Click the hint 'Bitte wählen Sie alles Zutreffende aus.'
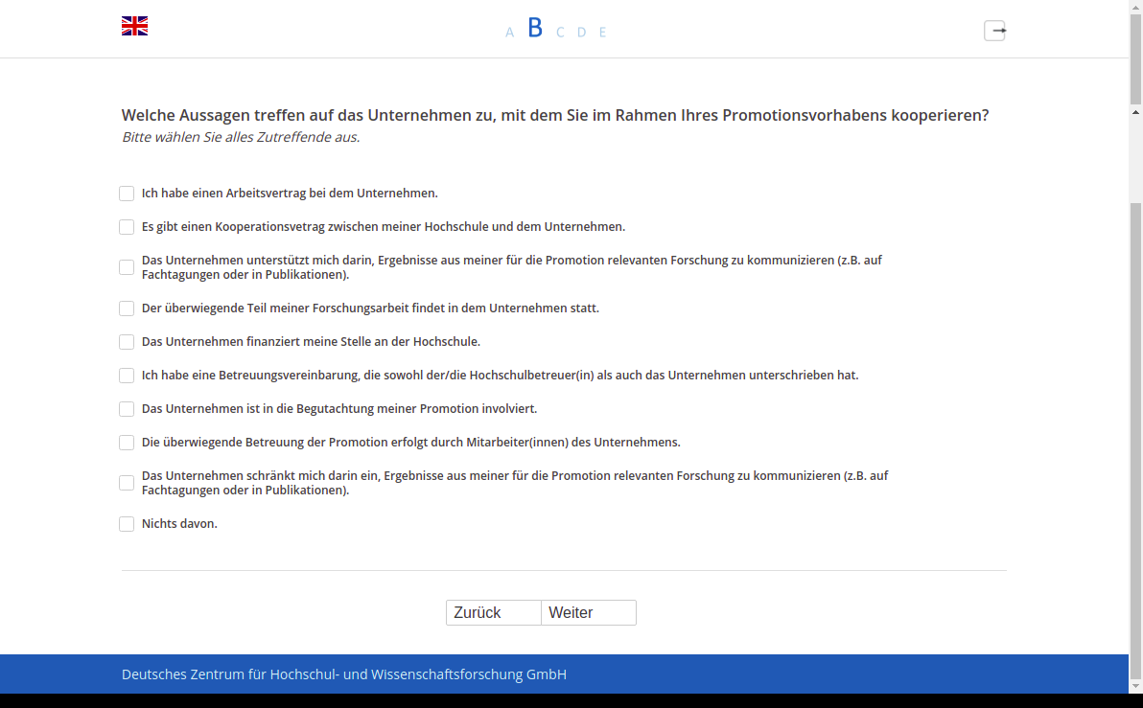The image size is (1143, 708). click(x=241, y=137)
